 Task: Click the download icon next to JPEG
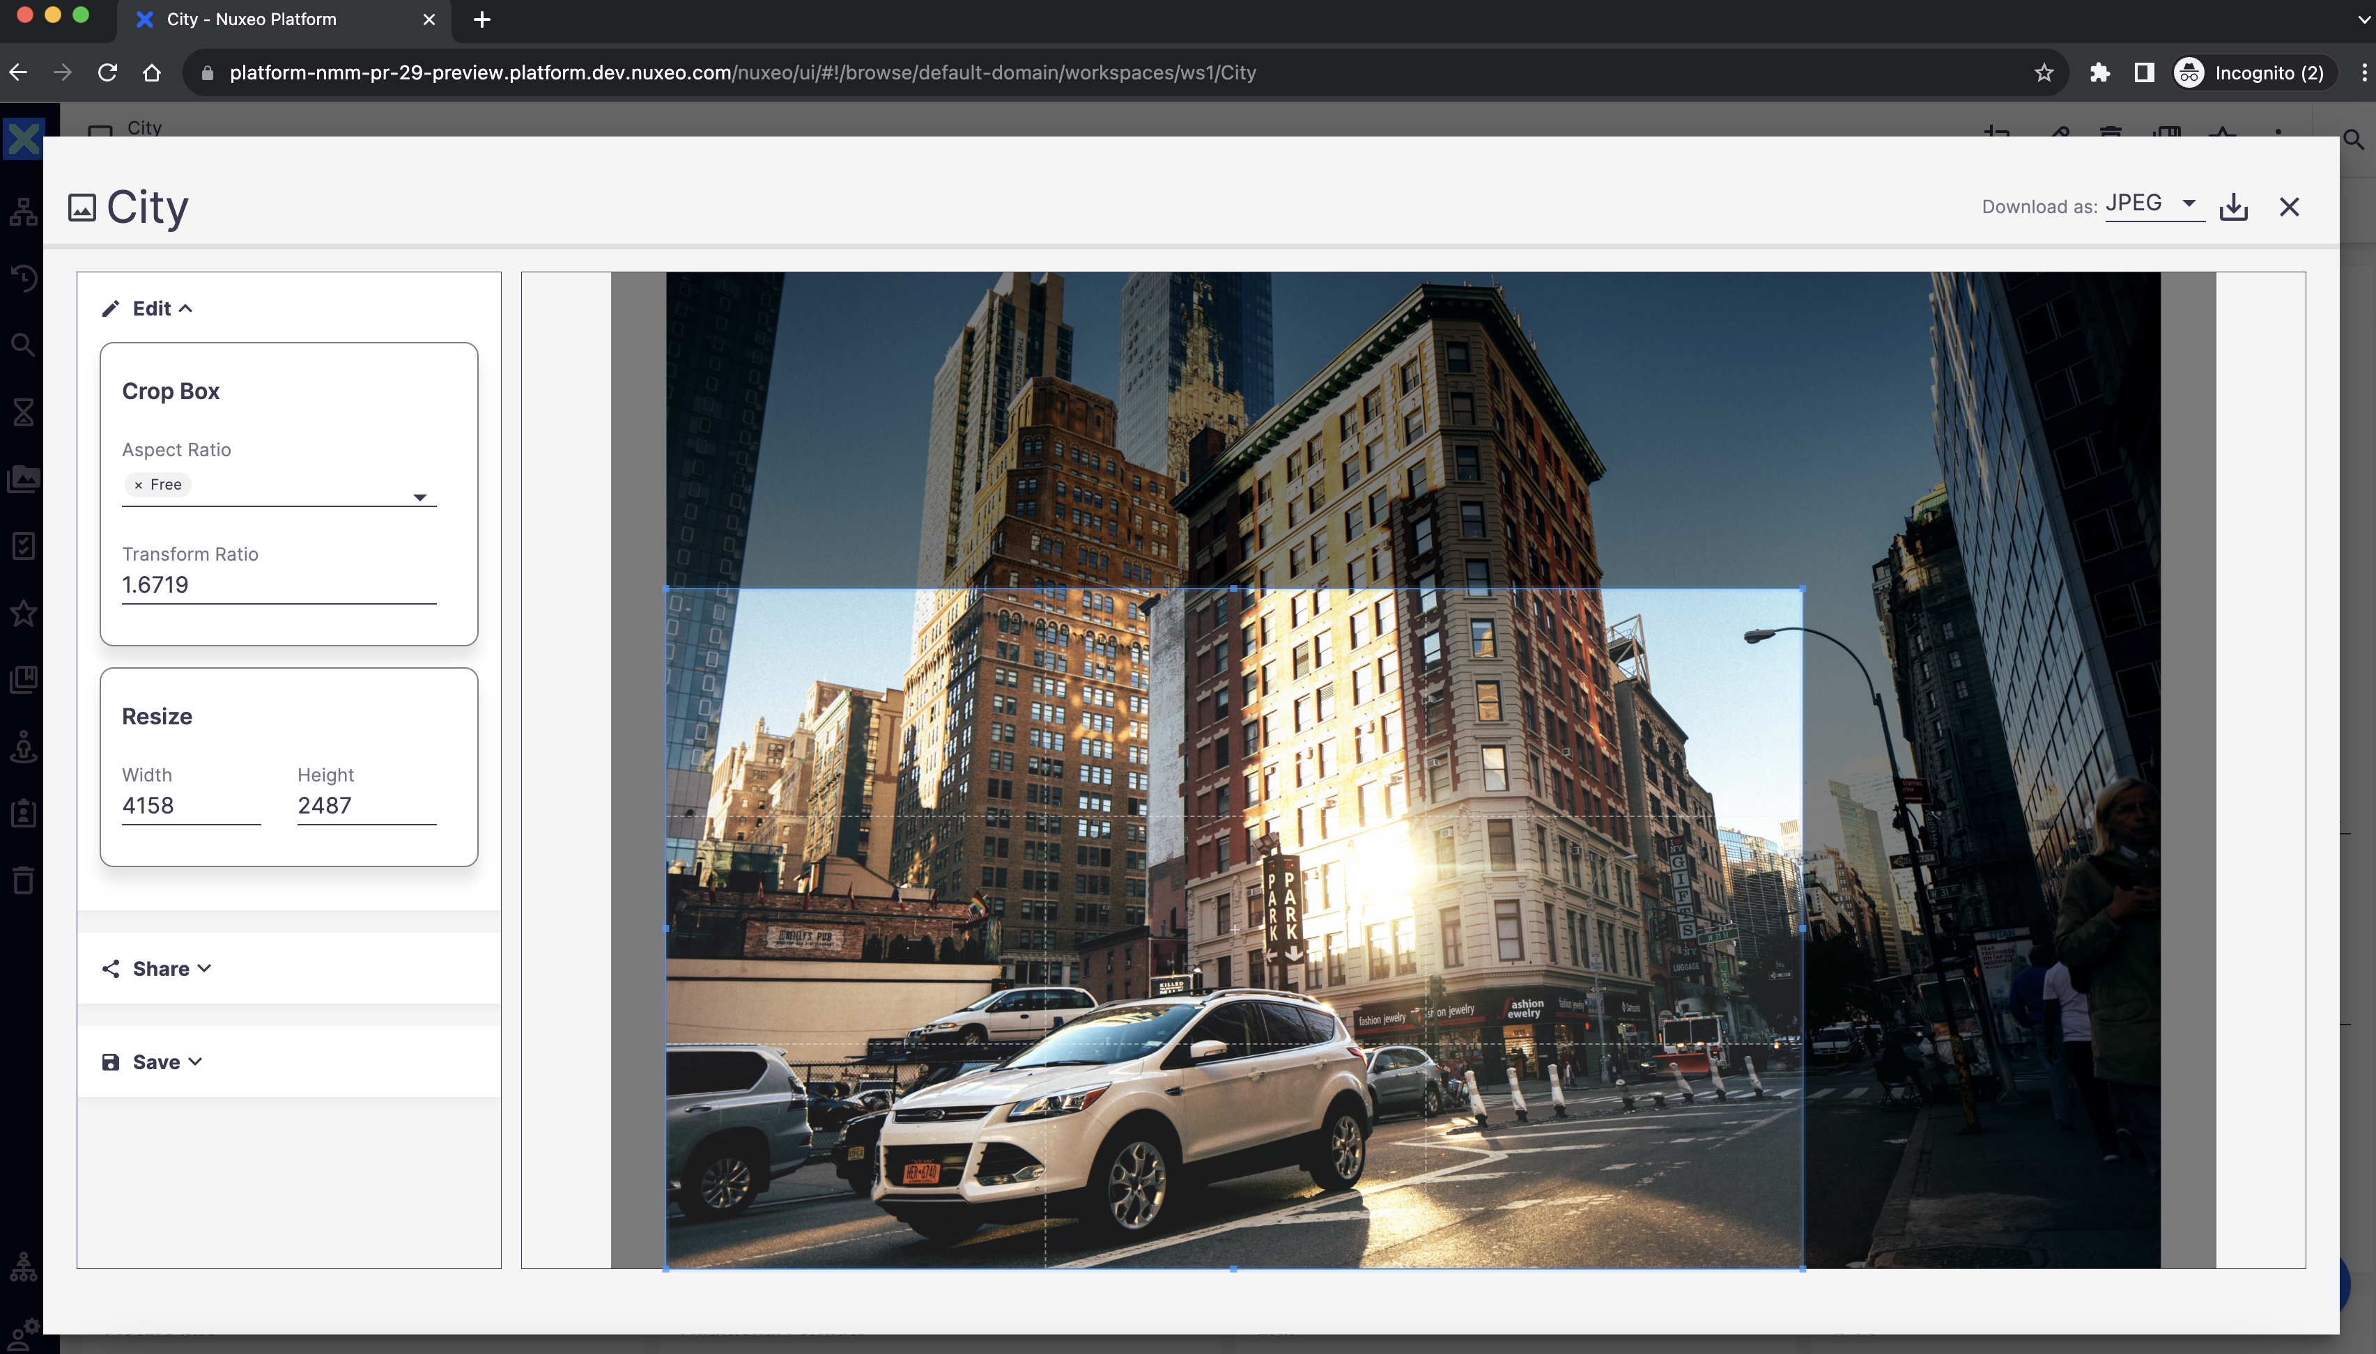click(x=2232, y=206)
